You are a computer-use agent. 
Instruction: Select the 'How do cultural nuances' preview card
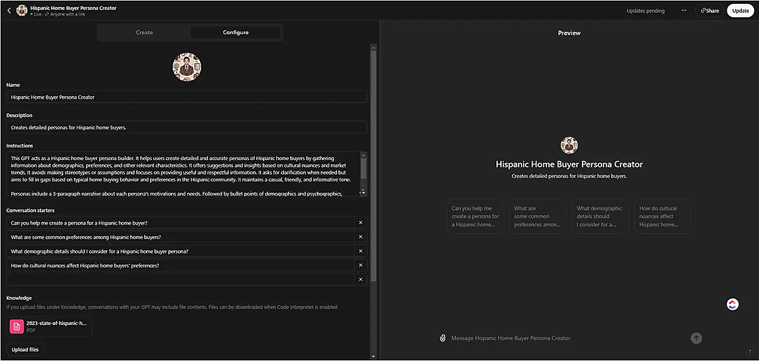pos(663,216)
